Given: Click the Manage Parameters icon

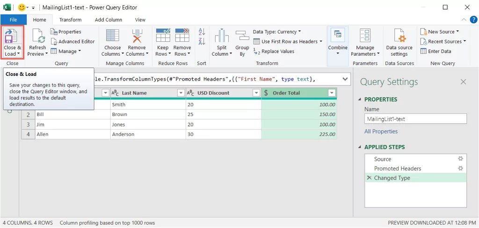Looking at the screenshot, I should click(x=365, y=37).
